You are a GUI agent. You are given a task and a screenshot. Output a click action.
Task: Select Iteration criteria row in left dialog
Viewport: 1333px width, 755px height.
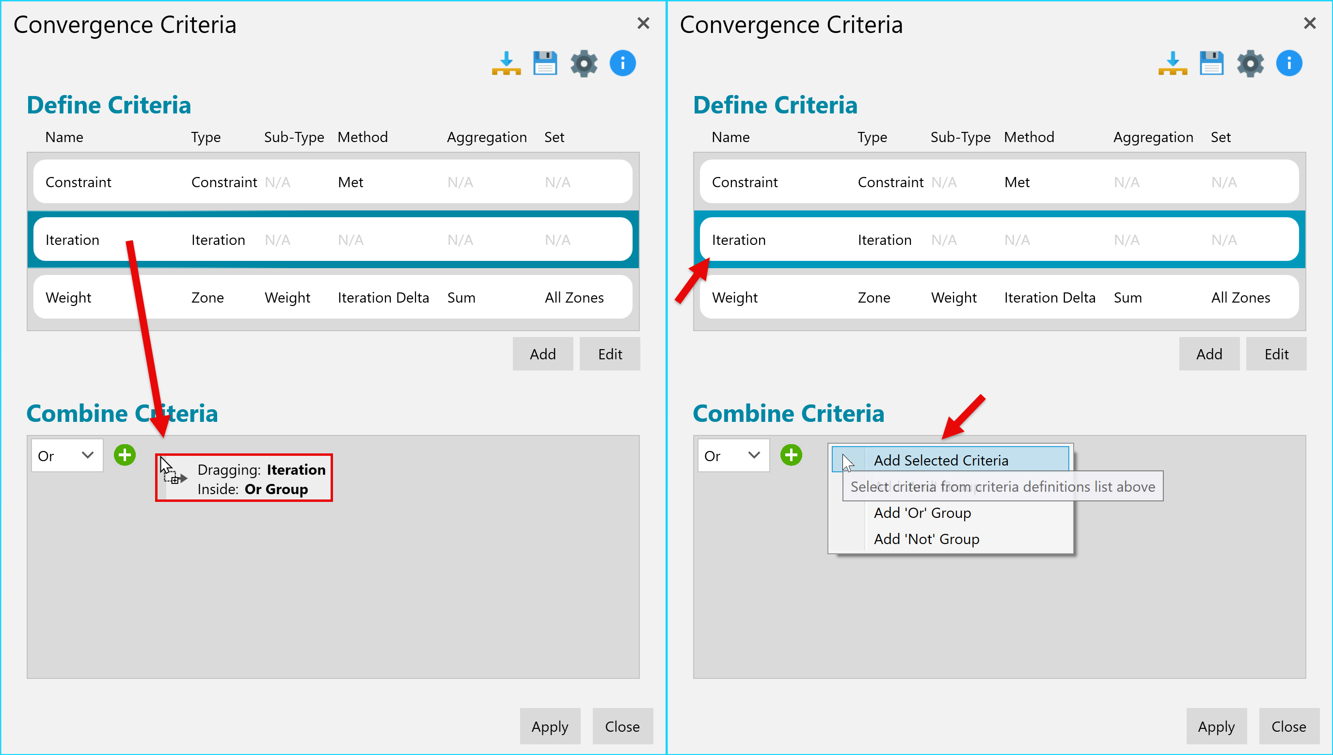(x=333, y=240)
